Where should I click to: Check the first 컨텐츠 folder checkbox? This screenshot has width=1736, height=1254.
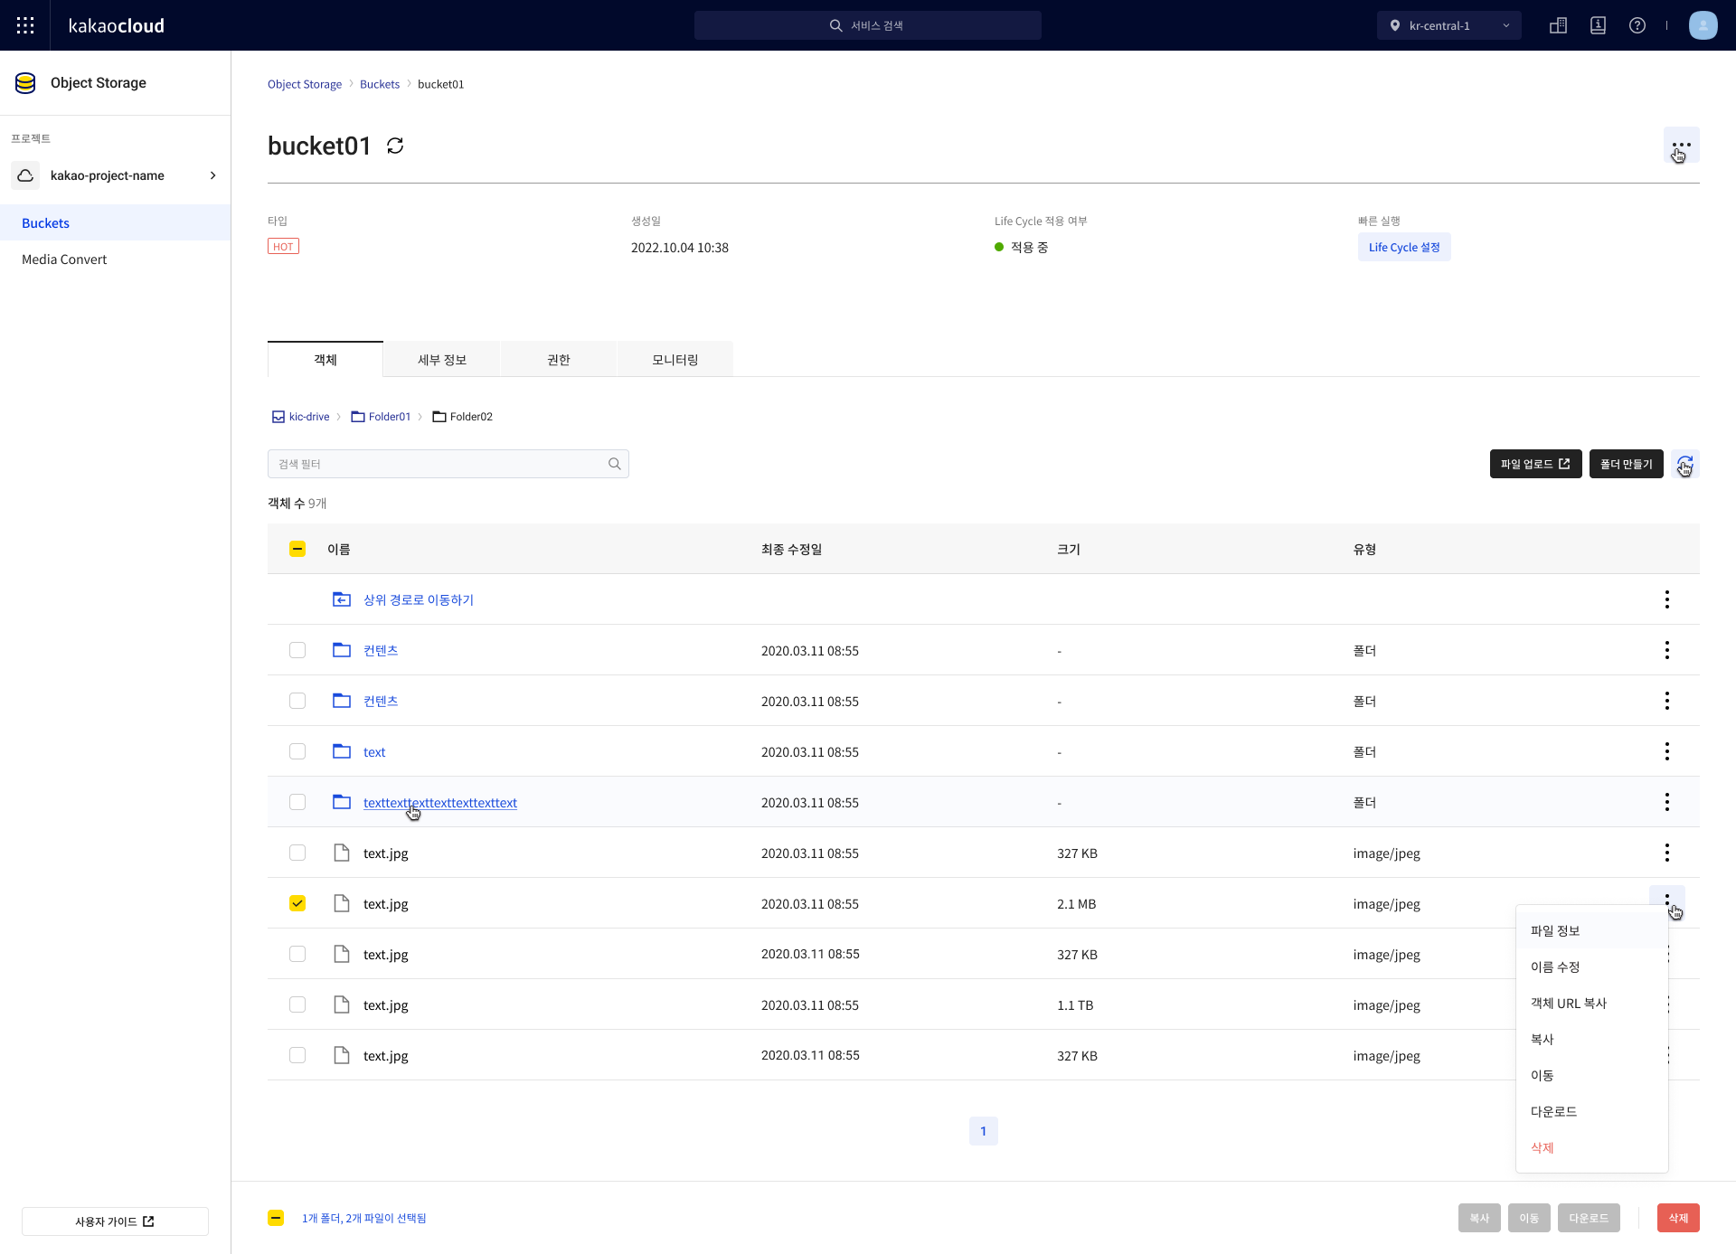coord(297,650)
